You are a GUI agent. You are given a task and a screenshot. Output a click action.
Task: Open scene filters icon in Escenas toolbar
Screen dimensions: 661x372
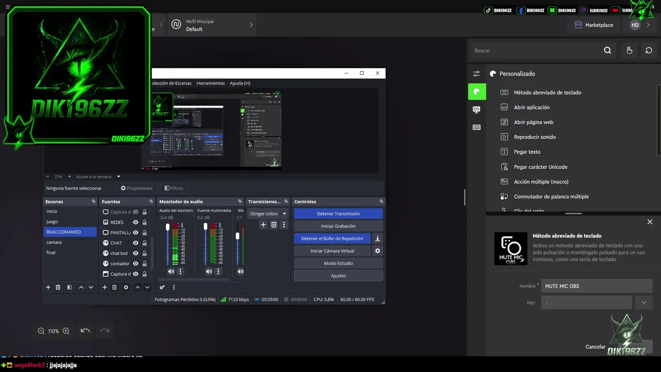coord(69,287)
